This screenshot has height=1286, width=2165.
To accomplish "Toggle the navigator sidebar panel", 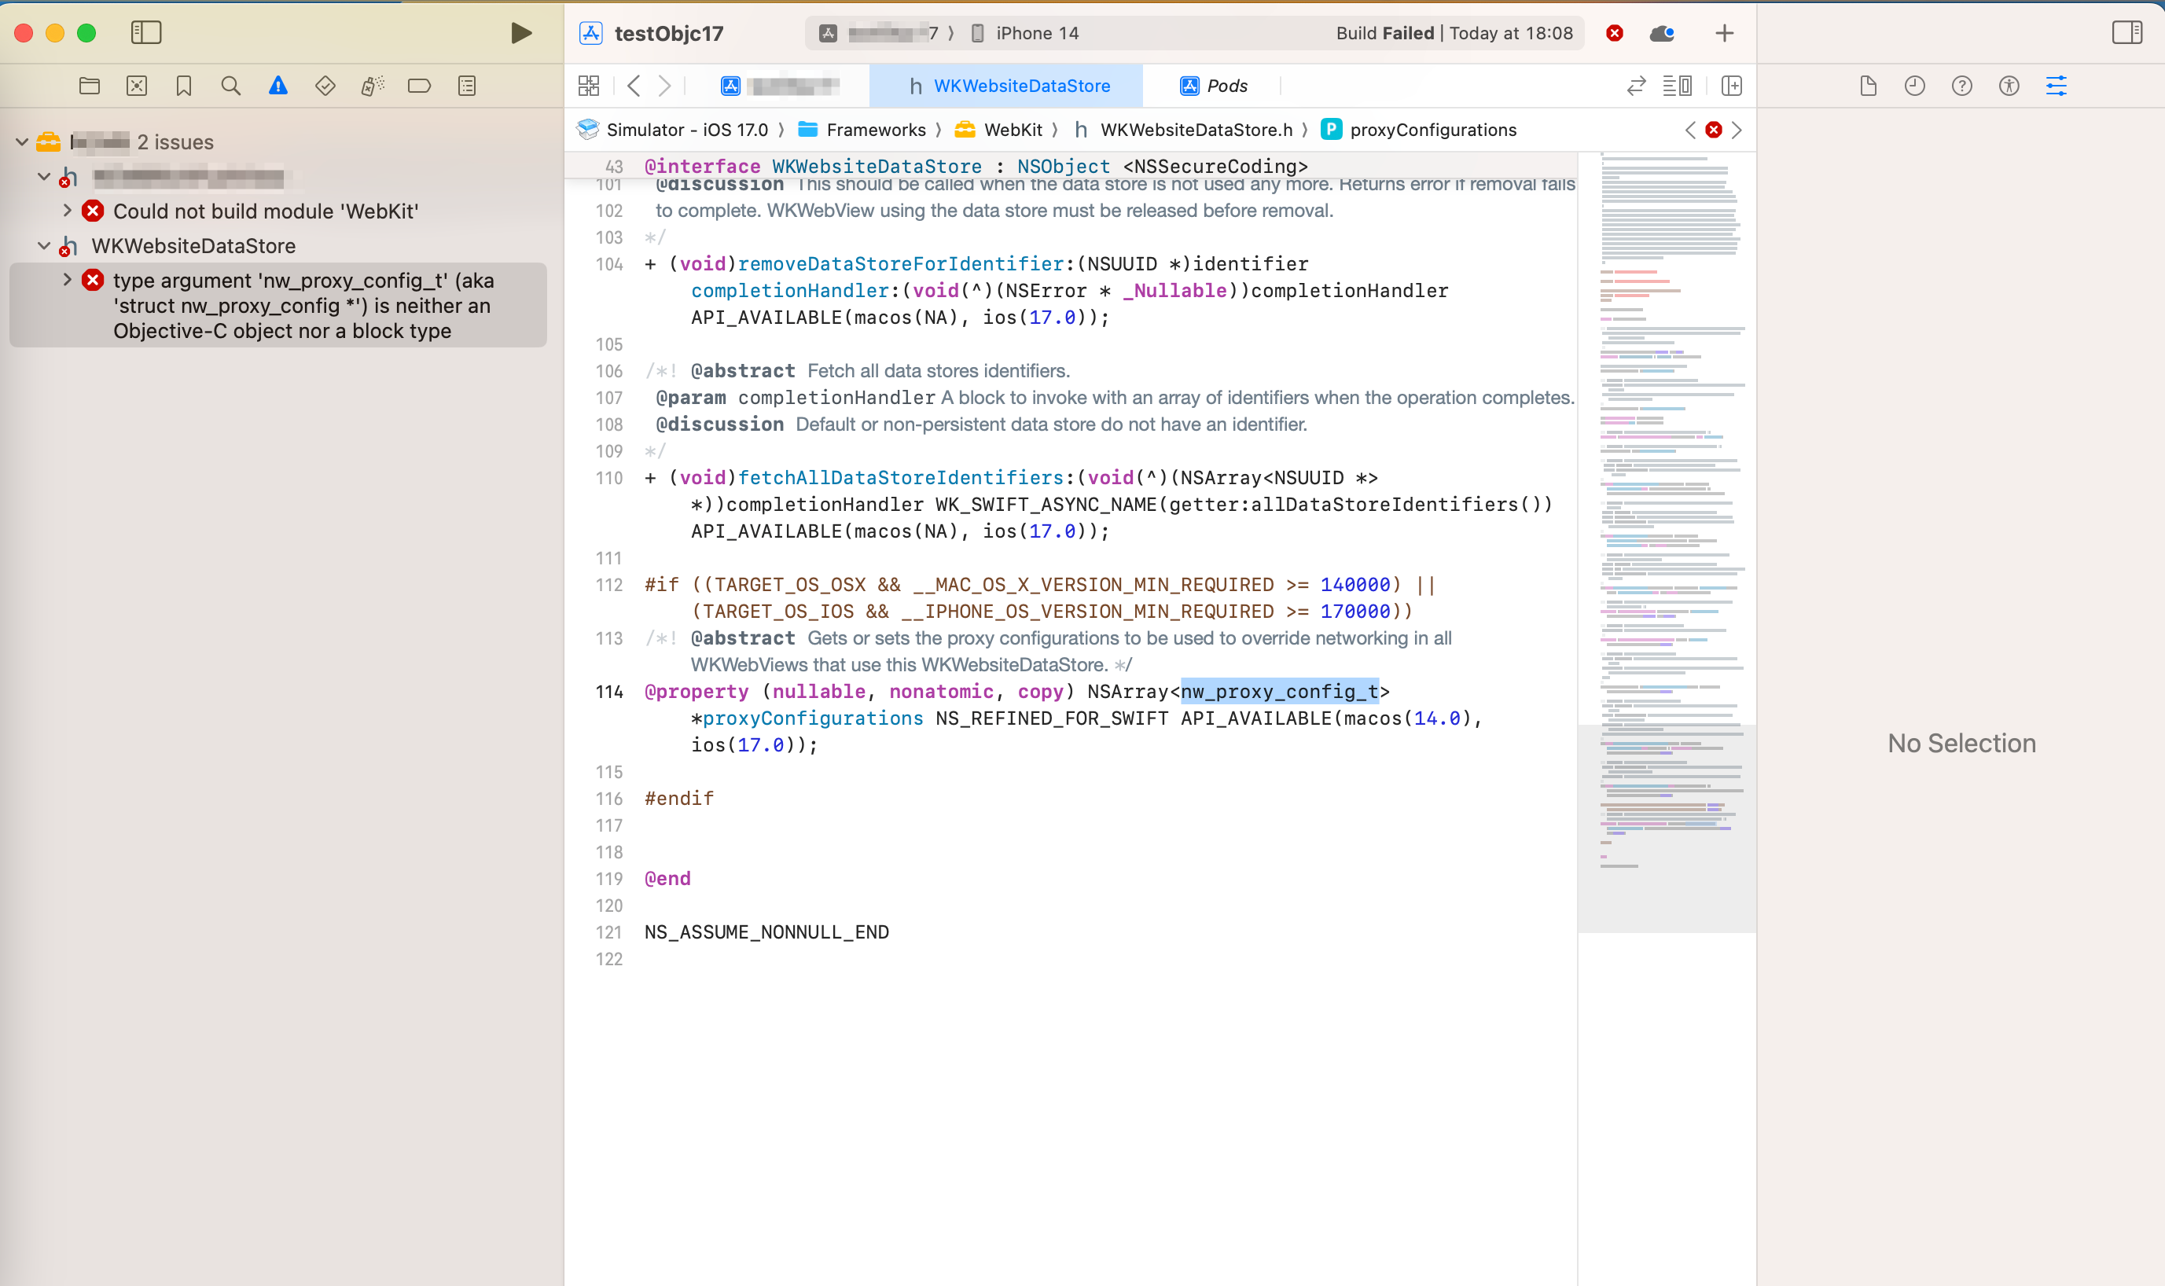I will pyautogui.click(x=145, y=33).
